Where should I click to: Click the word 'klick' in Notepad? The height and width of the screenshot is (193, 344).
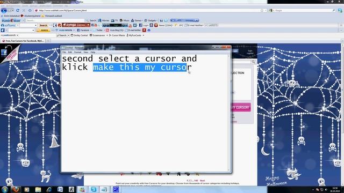(75, 67)
